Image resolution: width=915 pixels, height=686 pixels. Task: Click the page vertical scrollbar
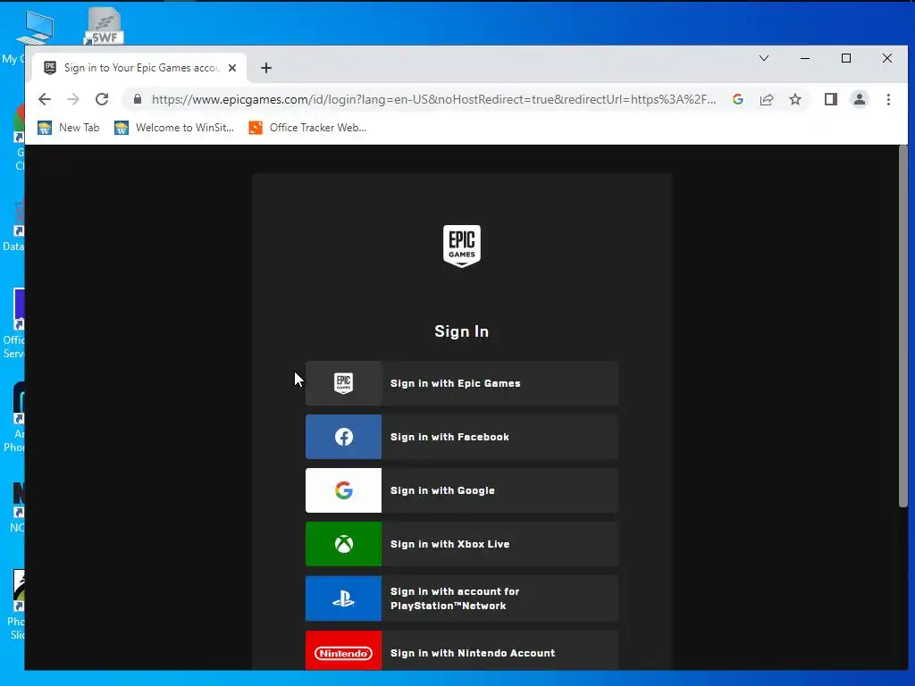tap(902, 327)
